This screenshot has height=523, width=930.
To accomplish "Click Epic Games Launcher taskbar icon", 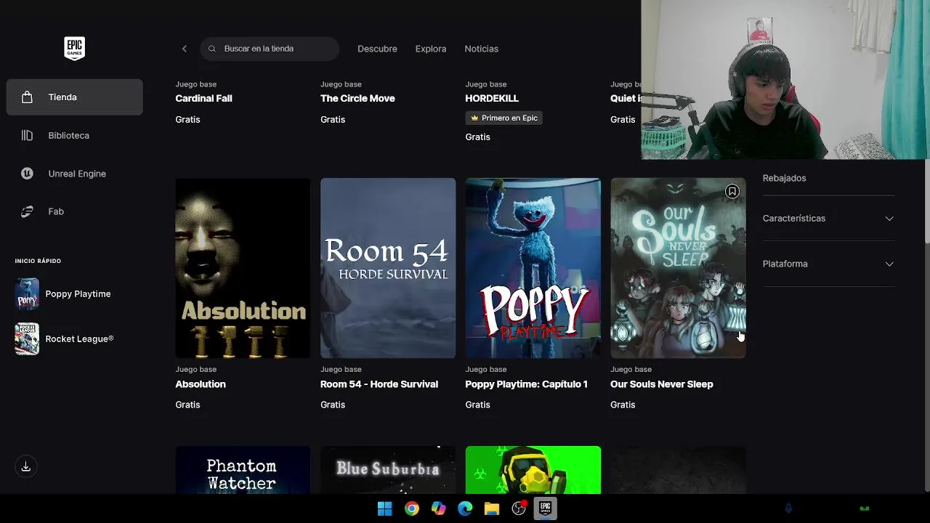I will 545,508.
